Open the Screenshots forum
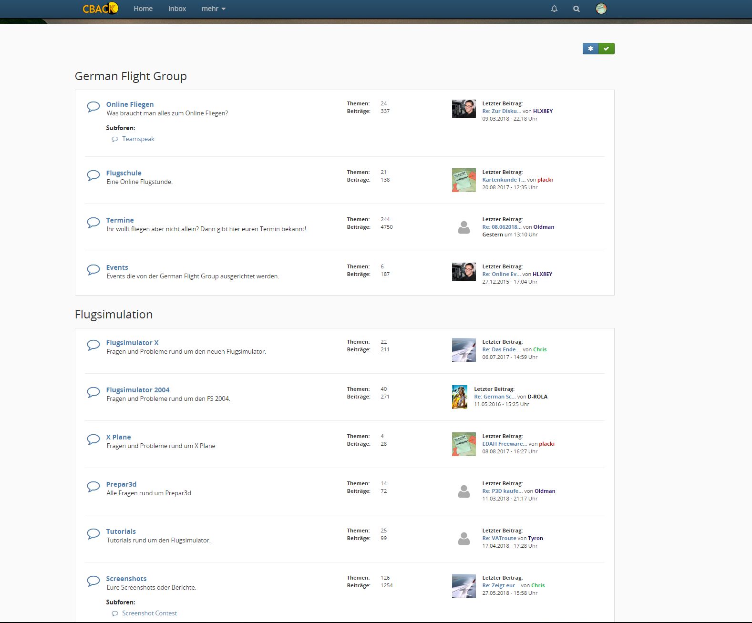Screen dimensions: 752x623 [x=126, y=579]
